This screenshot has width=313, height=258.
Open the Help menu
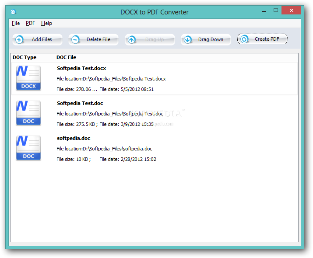(x=46, y=23)
